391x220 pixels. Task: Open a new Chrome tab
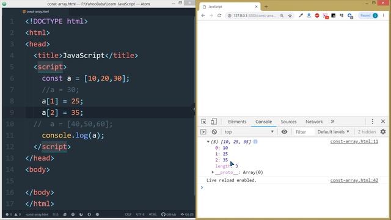coord(266,7)
